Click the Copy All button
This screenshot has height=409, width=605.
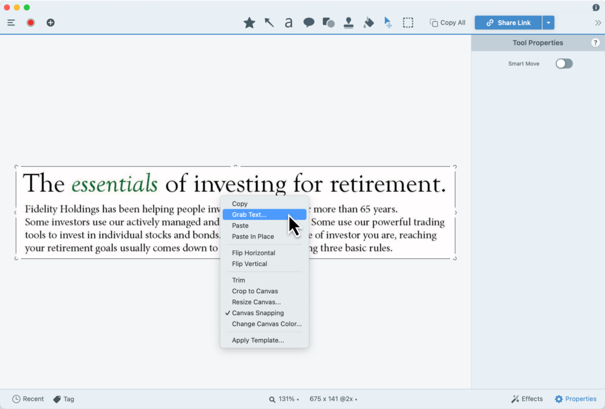pyautogui.click(x=447, y=22)
